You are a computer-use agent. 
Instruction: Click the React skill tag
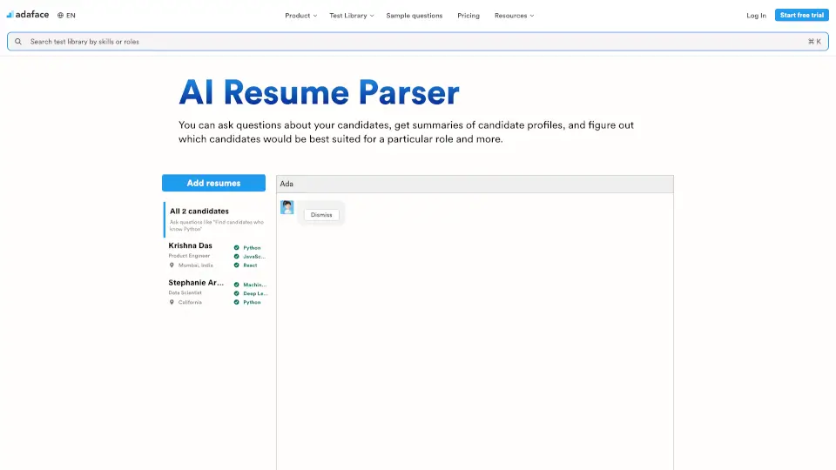pos(250,265)
